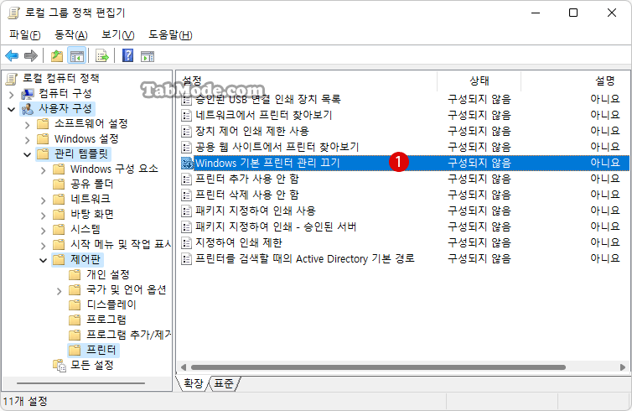Go up one level with folder-up icon
Viewport: 632px width, 411px height.
(x=57, y=55)
